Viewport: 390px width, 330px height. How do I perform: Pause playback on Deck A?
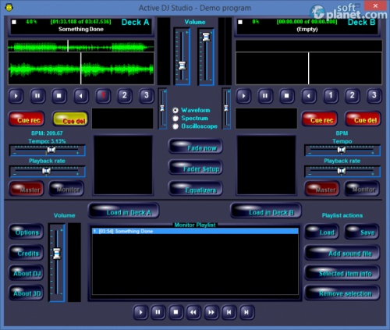coord(37,96)
